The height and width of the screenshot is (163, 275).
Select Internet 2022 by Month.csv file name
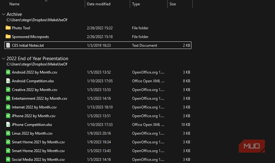[x=34, y=107]
